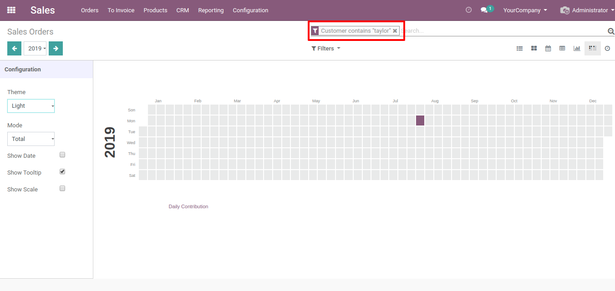Open conversations message icon
This screenshot has width=615, height=291.
484,10
